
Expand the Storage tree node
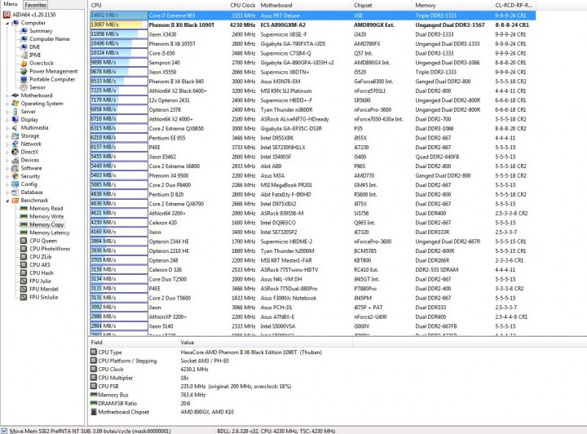pyautogui.click(x=7, y=136)
